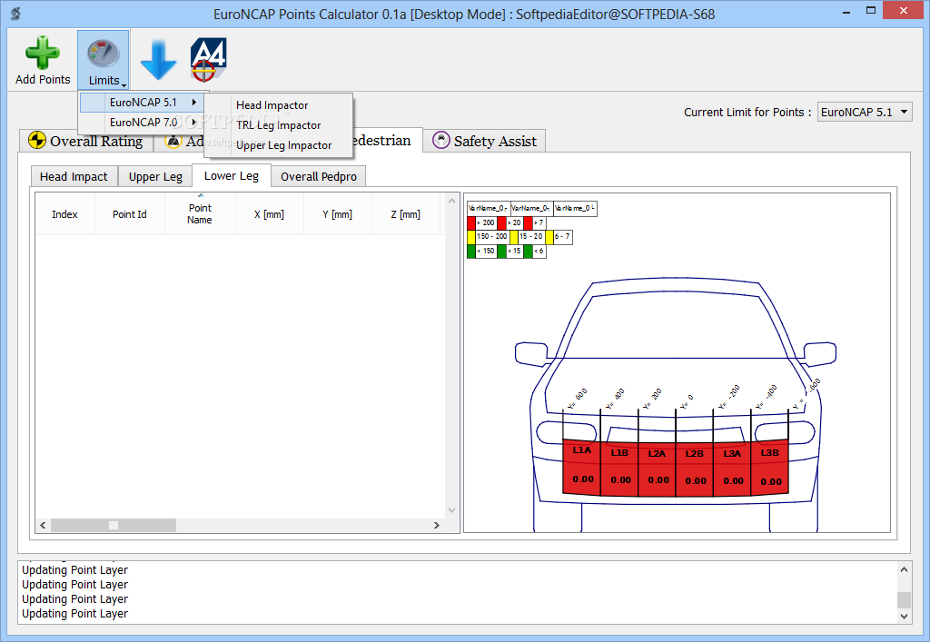This screenshot has height=642, width=930.
Task: Expand the EuroNCAP 5.1 submenu arrow
Action: coord(194,102)
